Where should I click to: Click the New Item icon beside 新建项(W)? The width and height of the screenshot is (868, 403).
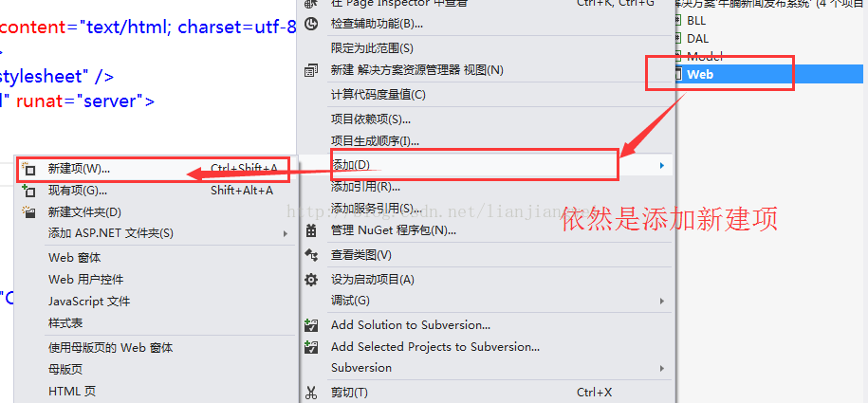(x=28, y=170)
